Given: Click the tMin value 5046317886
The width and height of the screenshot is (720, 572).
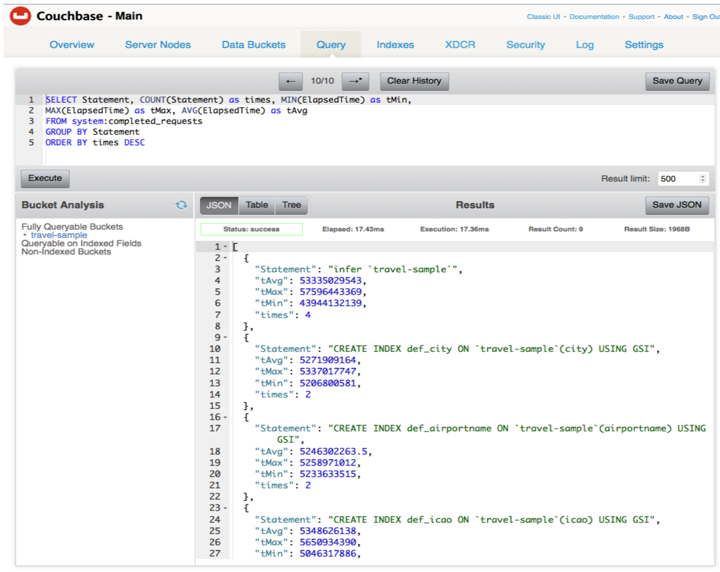Looking at the screenshot, I should click(328, 554).
